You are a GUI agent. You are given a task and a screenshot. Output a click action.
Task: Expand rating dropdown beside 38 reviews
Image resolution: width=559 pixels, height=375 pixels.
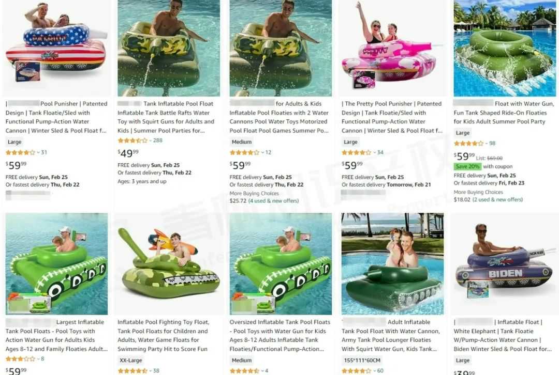point(150,371)
